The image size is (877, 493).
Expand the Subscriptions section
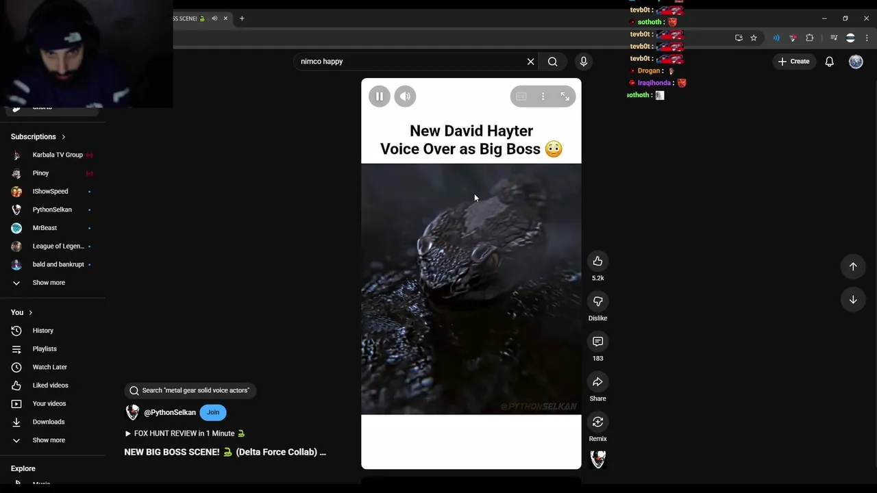click(38, 137)
